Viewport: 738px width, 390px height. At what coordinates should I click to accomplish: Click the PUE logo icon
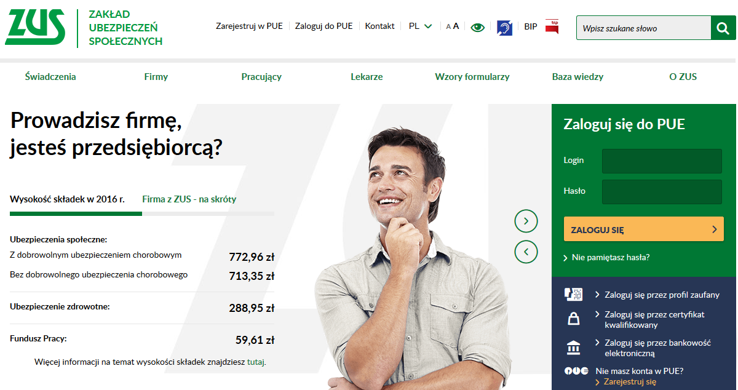tap(577, 372)
